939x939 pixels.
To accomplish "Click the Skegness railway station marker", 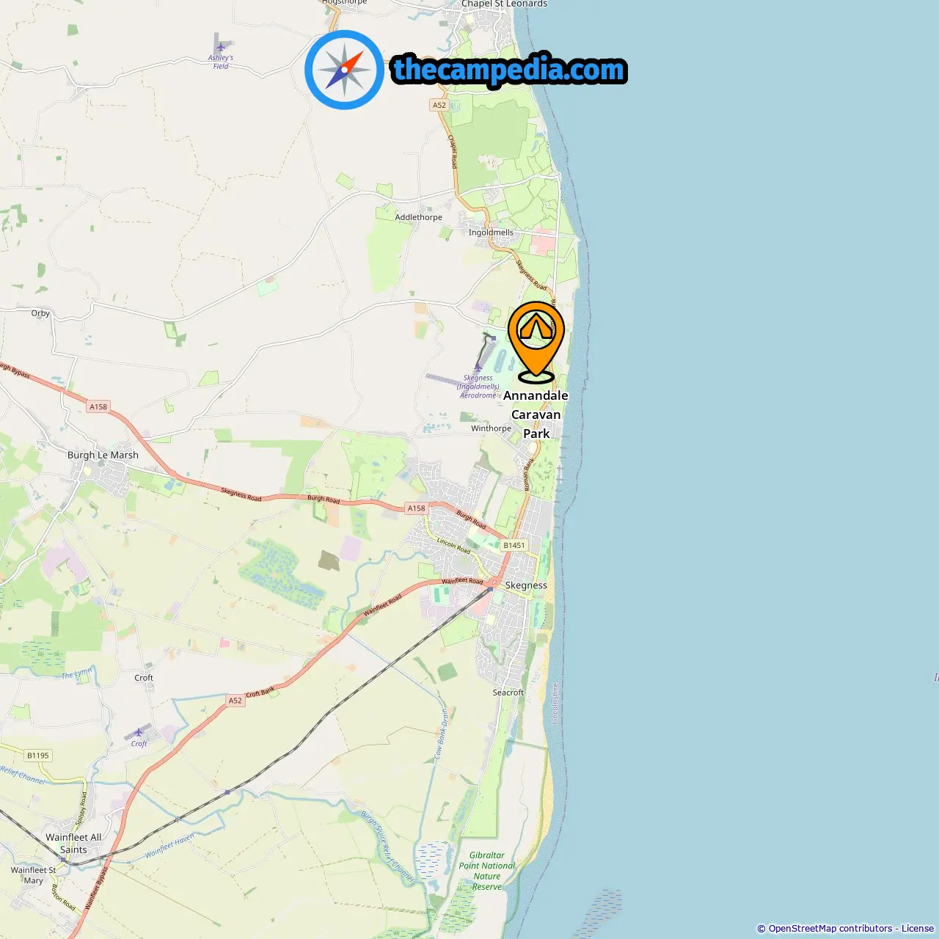I will click(x=490, y=589).
